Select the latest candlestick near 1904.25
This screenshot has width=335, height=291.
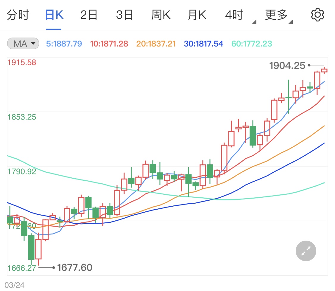pyautogui.click(x=324, y=70)
